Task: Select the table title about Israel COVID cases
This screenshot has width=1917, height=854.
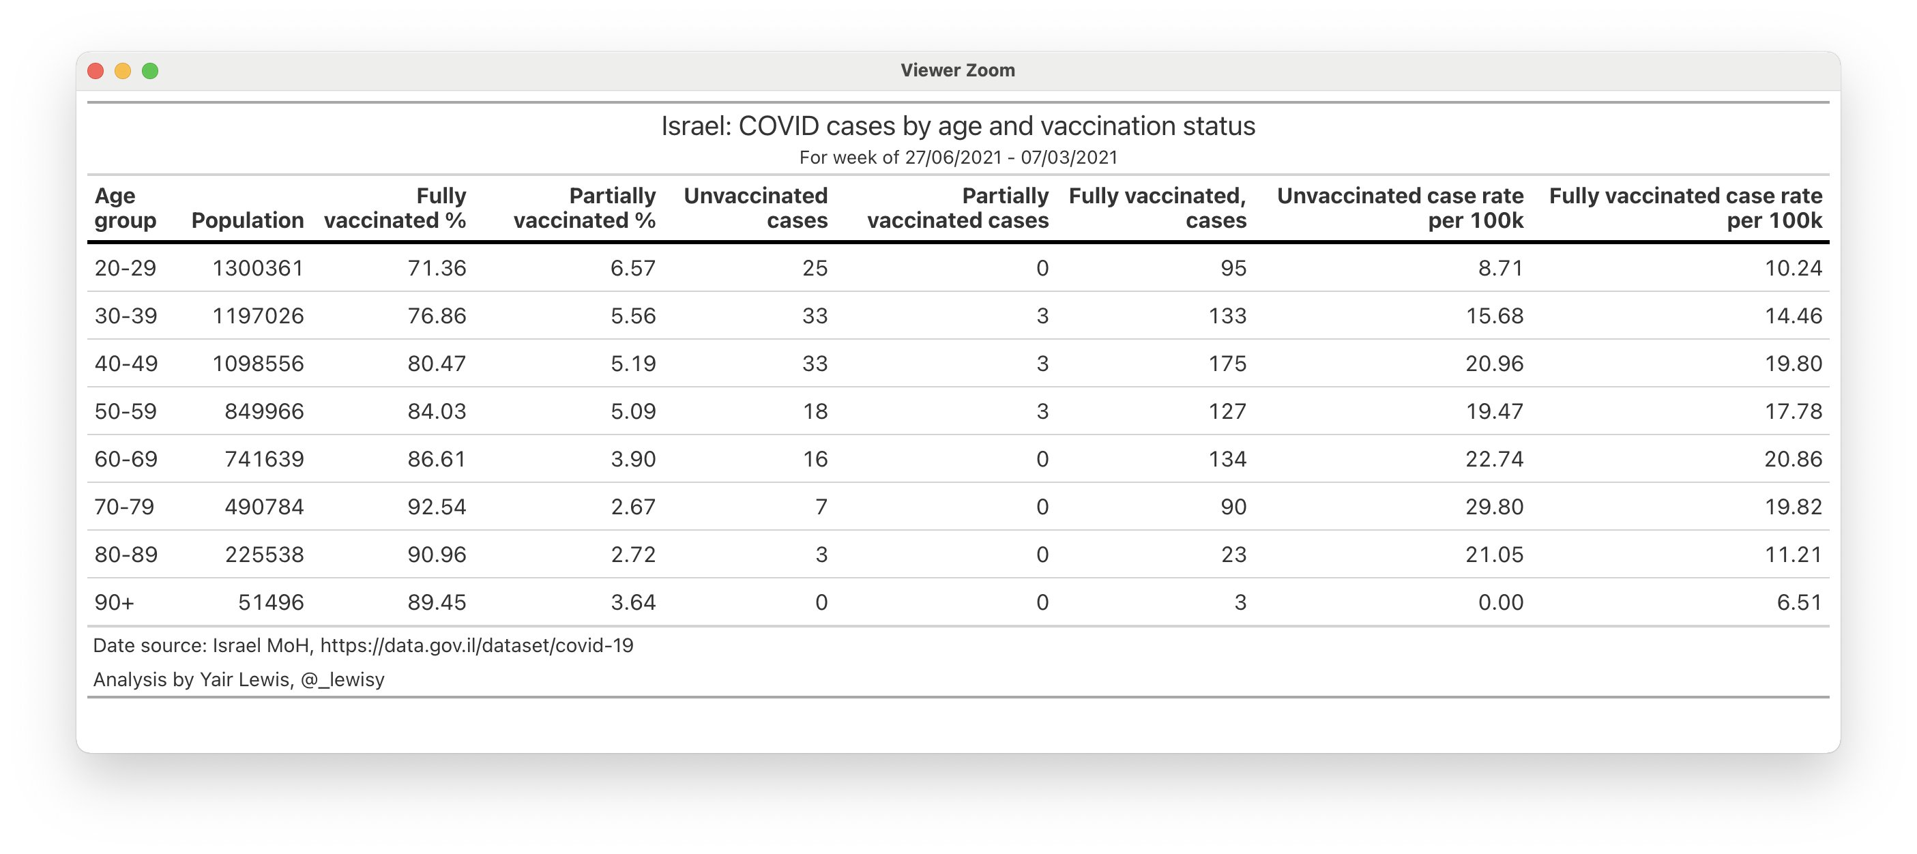Action: pos(958,126)
